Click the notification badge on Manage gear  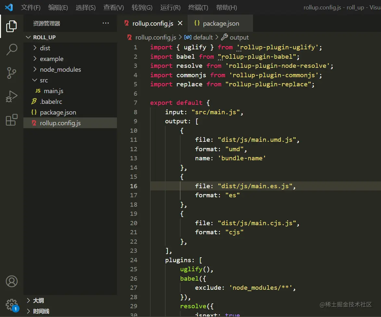coord(16,309)
